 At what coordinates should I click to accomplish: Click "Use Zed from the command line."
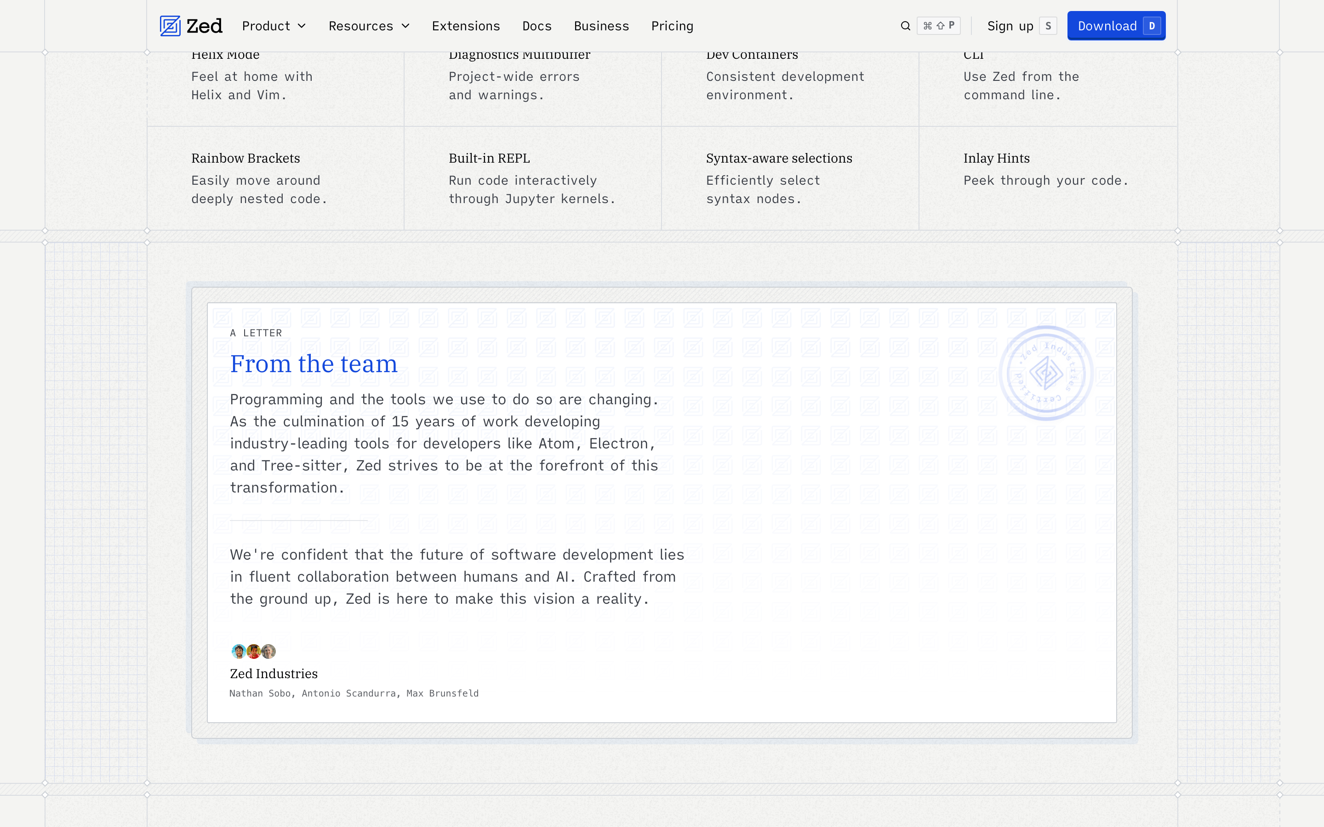tap(1021, 86)
